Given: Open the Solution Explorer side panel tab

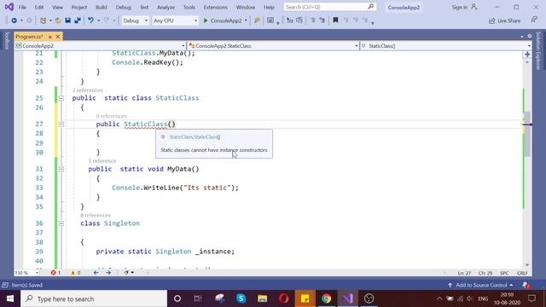Looking at the screenshot, I should [x=538, y=50].
